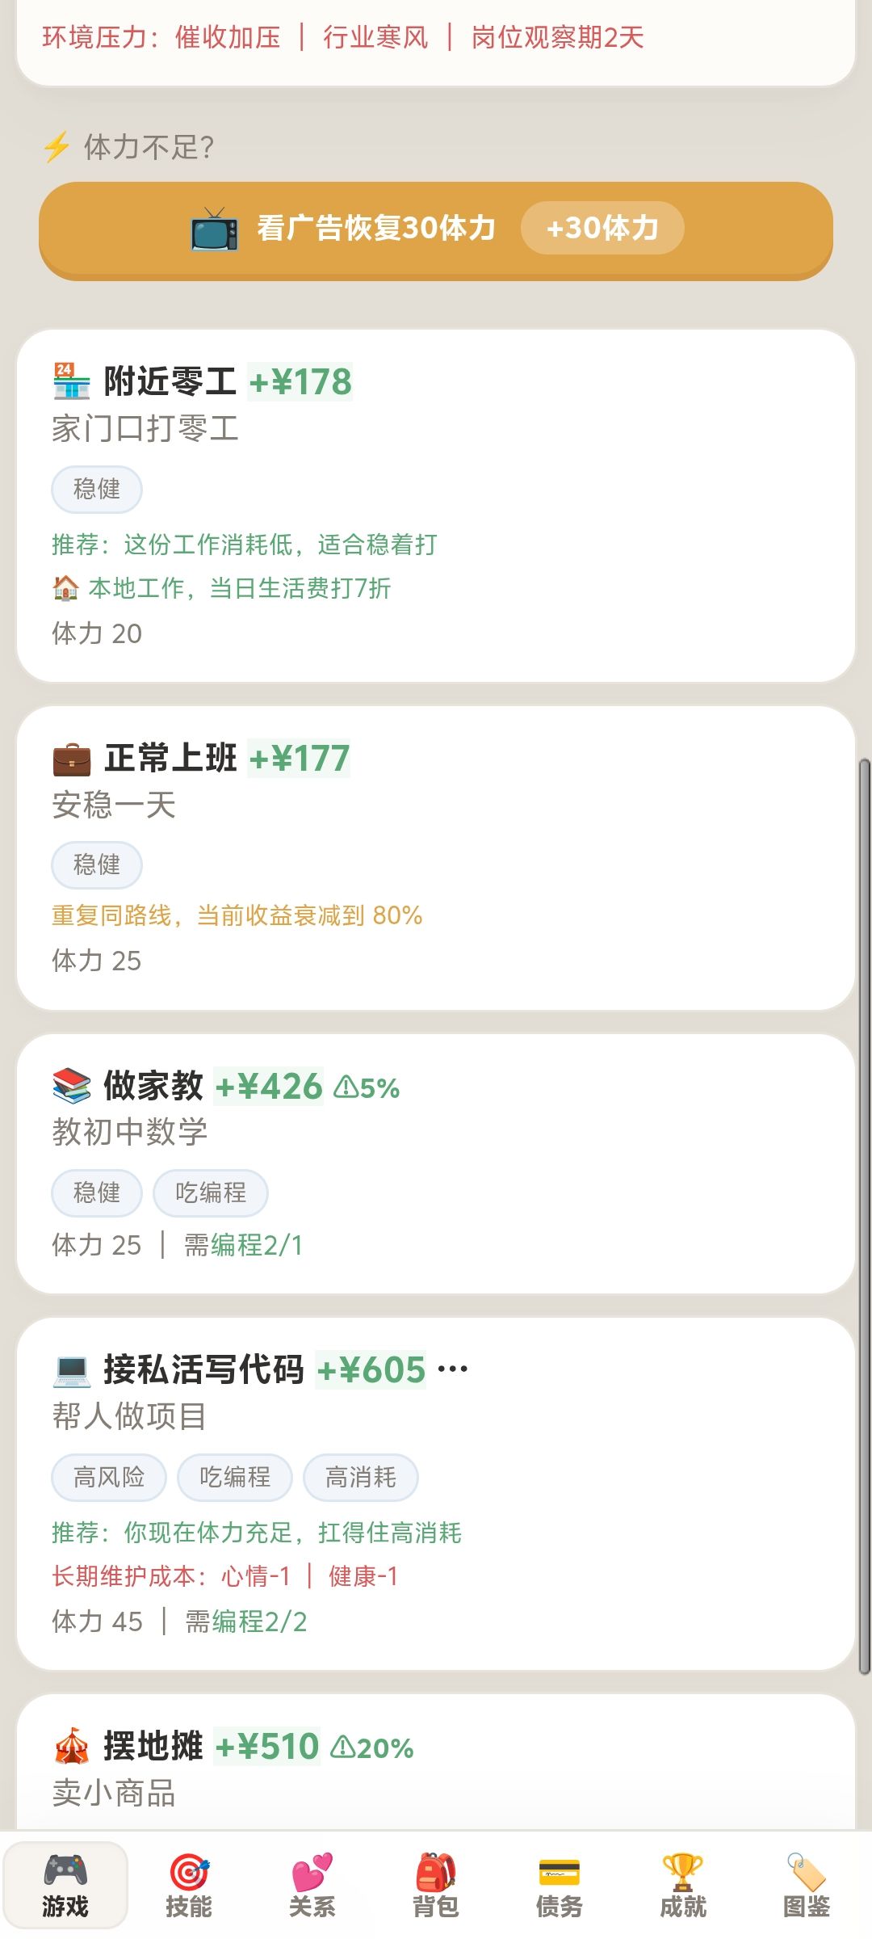872x1939 pixels.
Task: Expand the ellipsis next to 接私活写代码
Action: point(452,1369)
